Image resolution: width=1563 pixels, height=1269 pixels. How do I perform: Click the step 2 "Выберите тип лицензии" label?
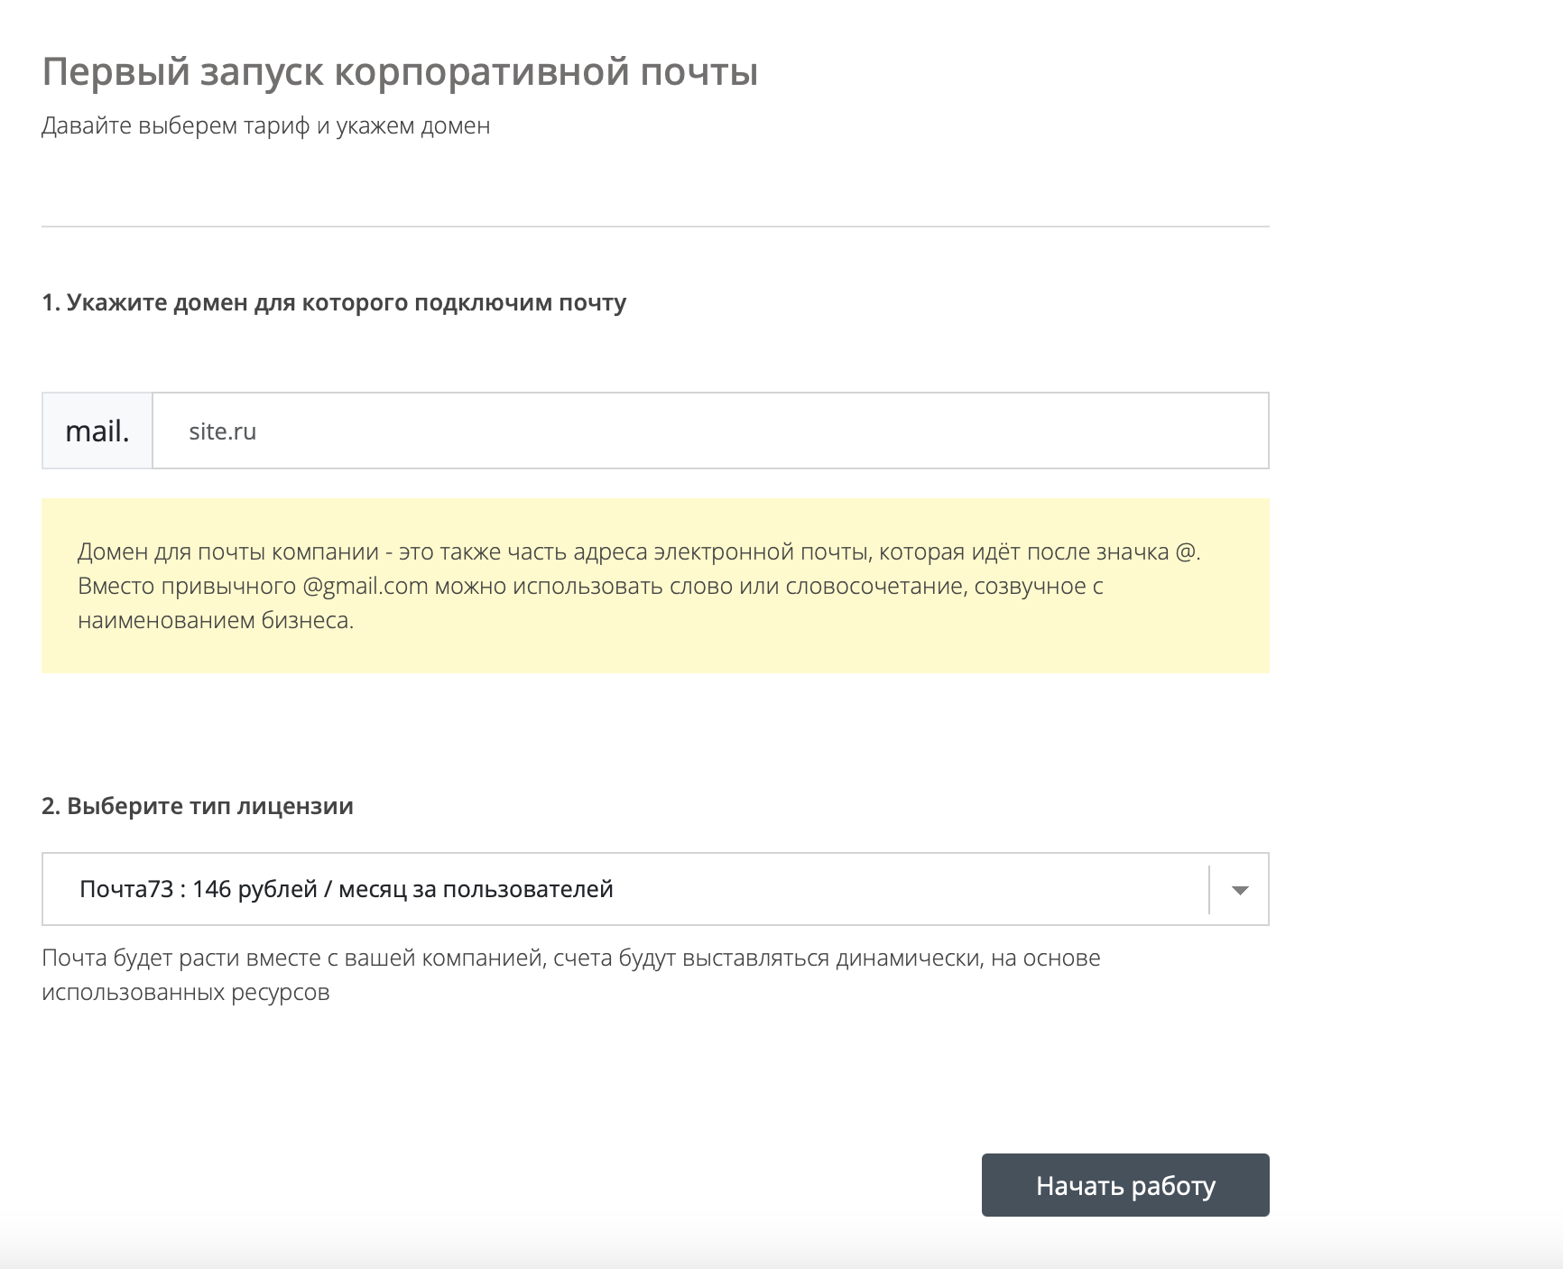point(198,806)
